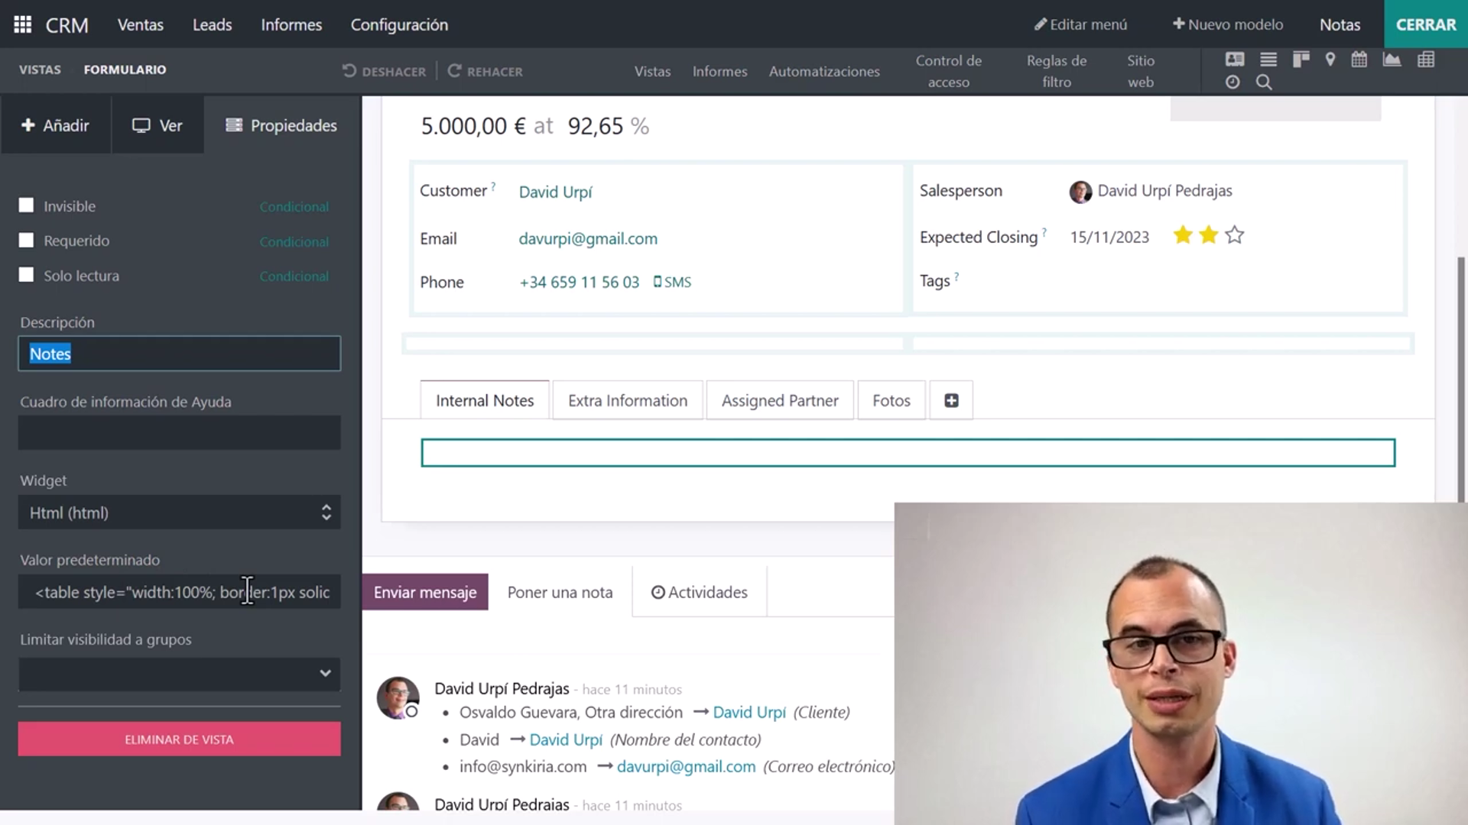Image resolution: width=1468 pixels, height=825 pixels.
Task: Click the add new tab plus icon
Action: click(x=951, y=400)
